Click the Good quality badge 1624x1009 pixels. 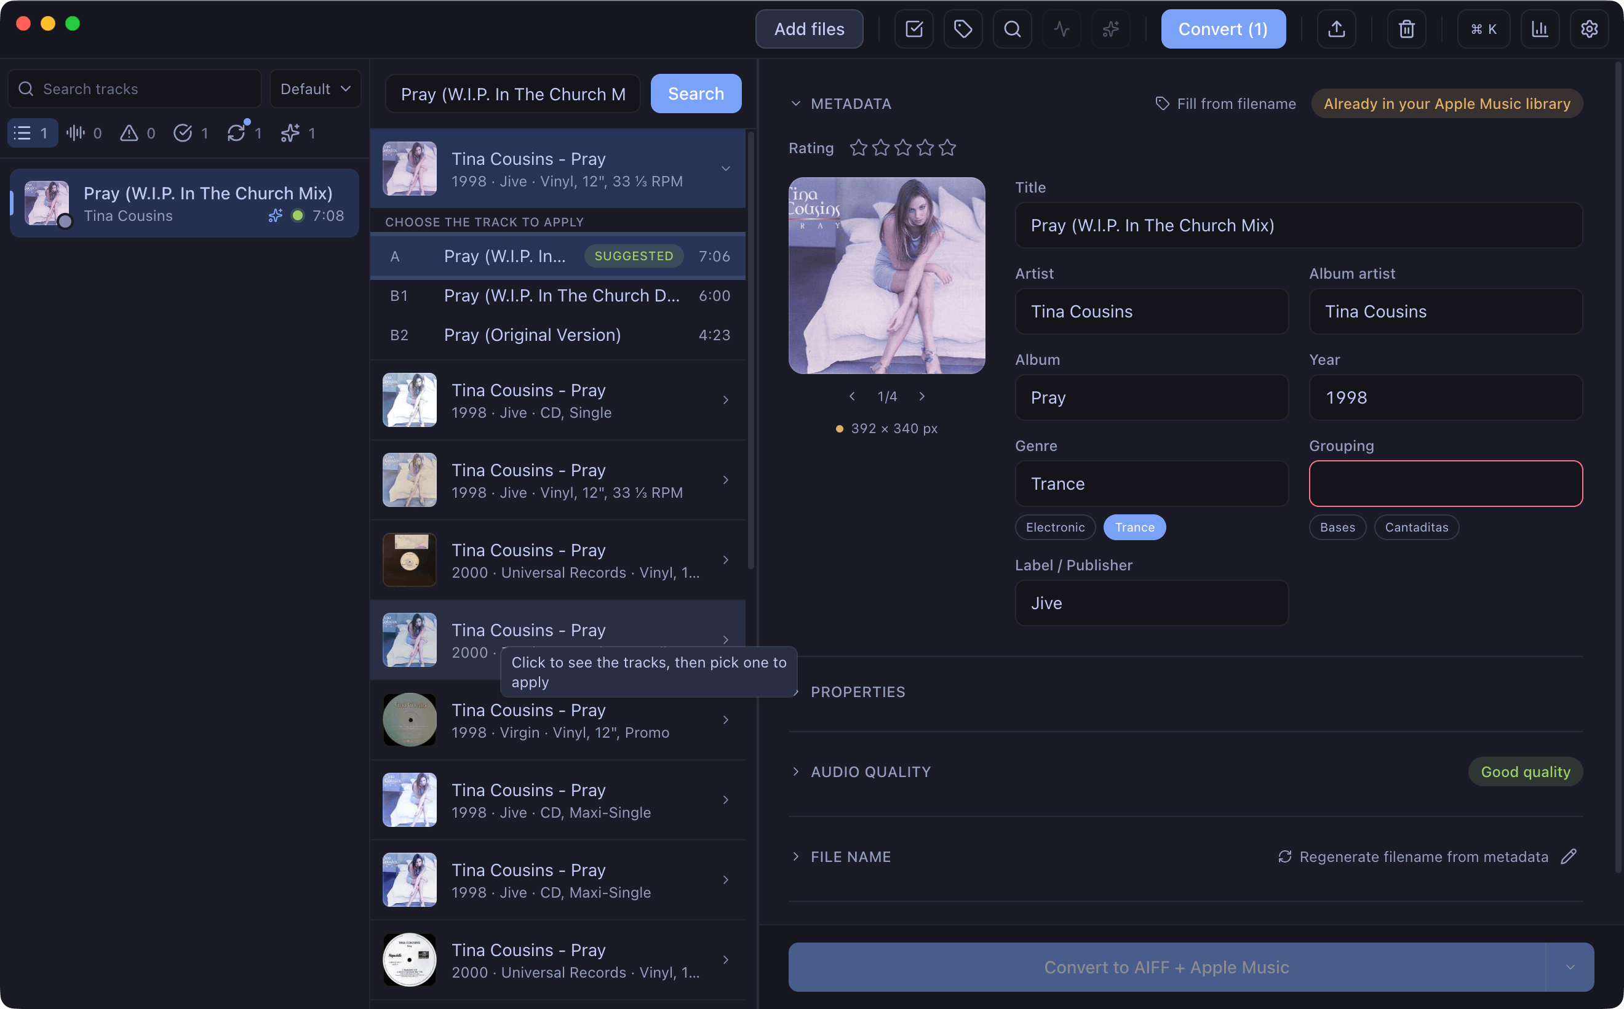point(1525,772)
